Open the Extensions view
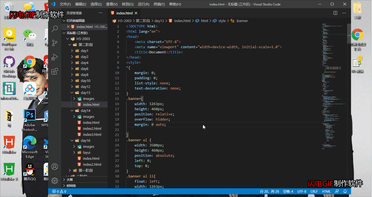The image size is (372, 197). point(55,71)
